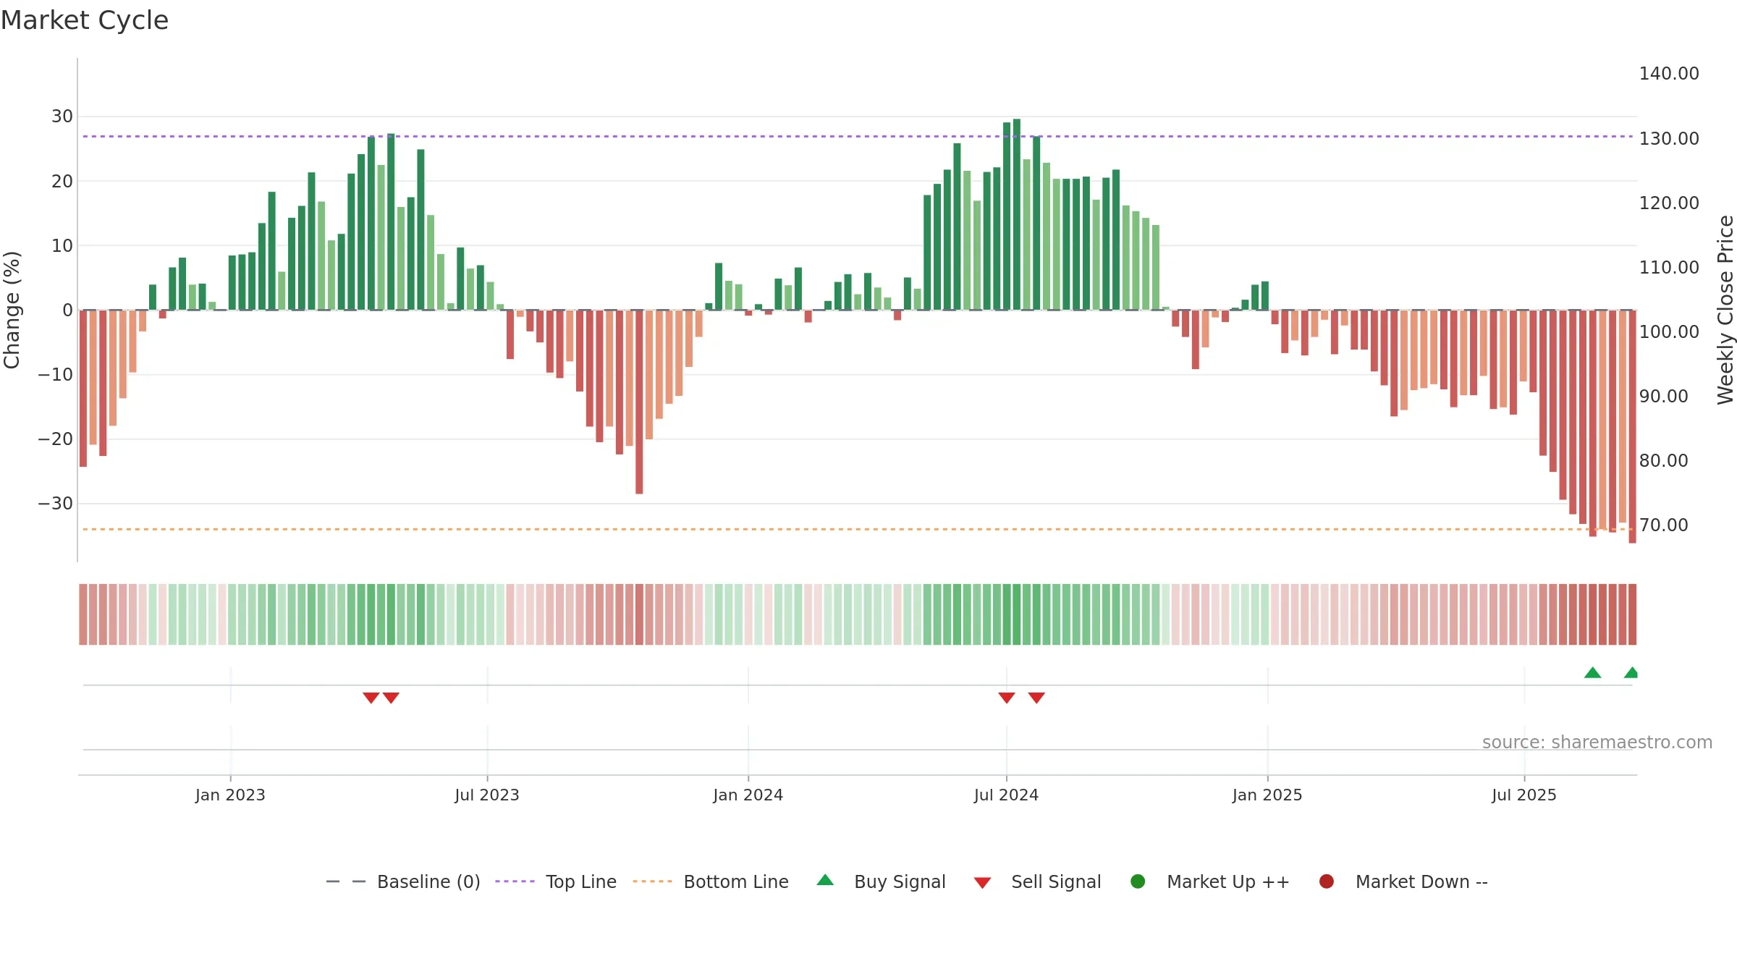
Task: Click the purple dotted Top Line on chart
Action: coord(858,136)
